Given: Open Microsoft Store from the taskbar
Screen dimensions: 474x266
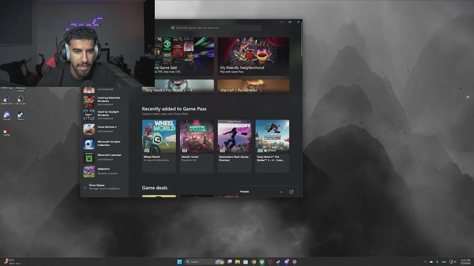Looking at the screenshot, I should tap(246, 262).
